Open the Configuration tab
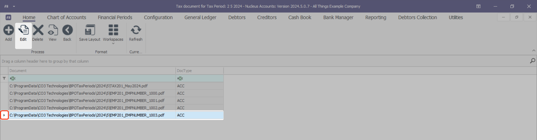The image size is (537, 140). coord(158,17)
